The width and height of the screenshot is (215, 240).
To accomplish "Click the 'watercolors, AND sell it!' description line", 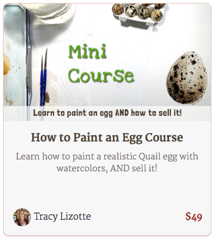I will [x=107, y=168].
